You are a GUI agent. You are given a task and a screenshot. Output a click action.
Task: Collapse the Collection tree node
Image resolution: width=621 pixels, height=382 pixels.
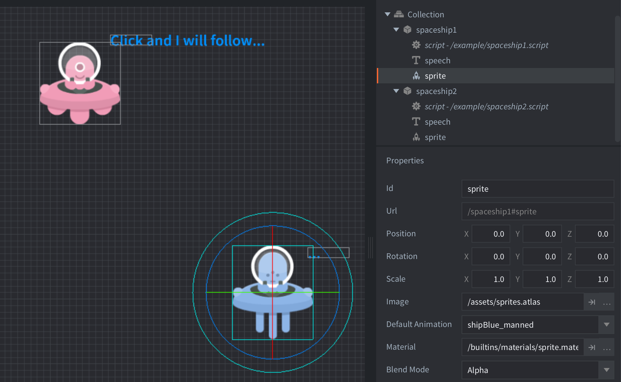click(x=388, y=14)
